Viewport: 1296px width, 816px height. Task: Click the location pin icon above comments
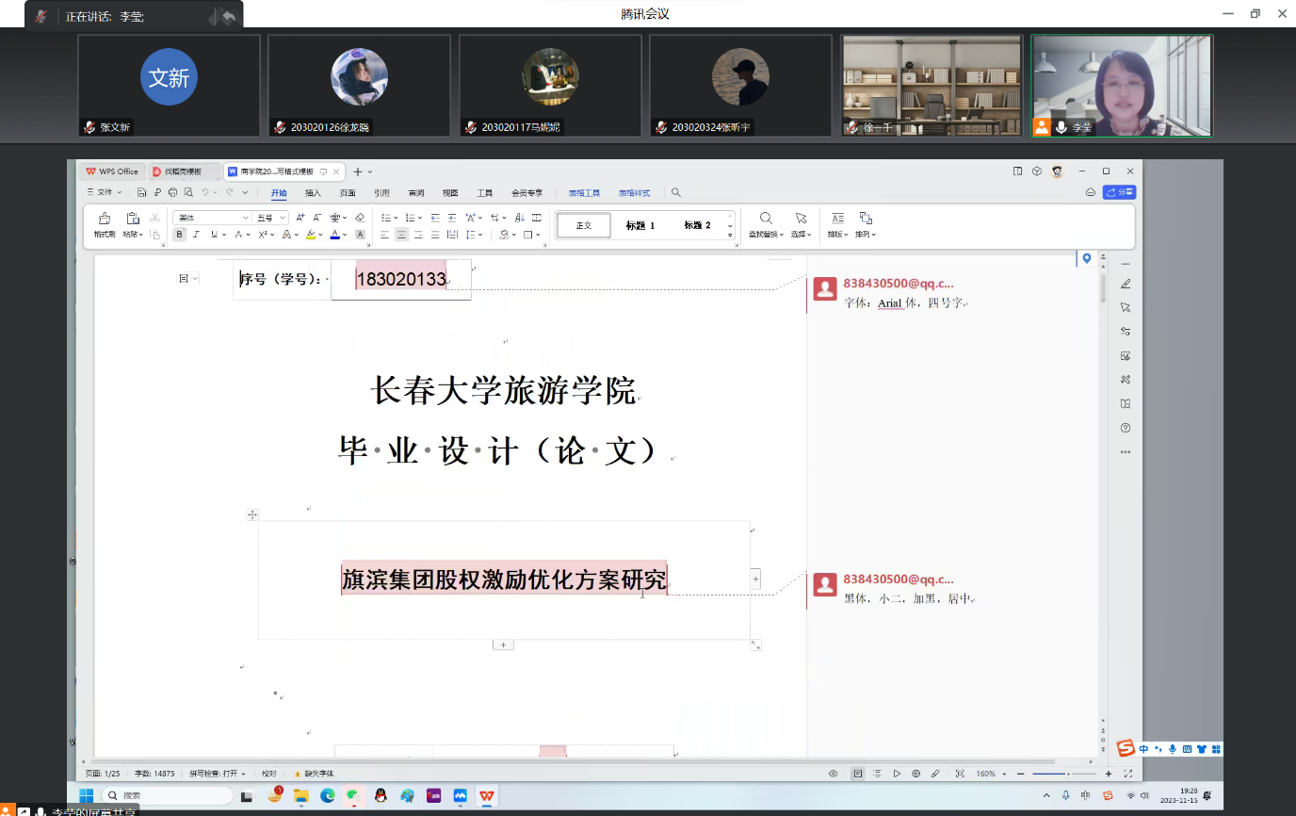1086,258
